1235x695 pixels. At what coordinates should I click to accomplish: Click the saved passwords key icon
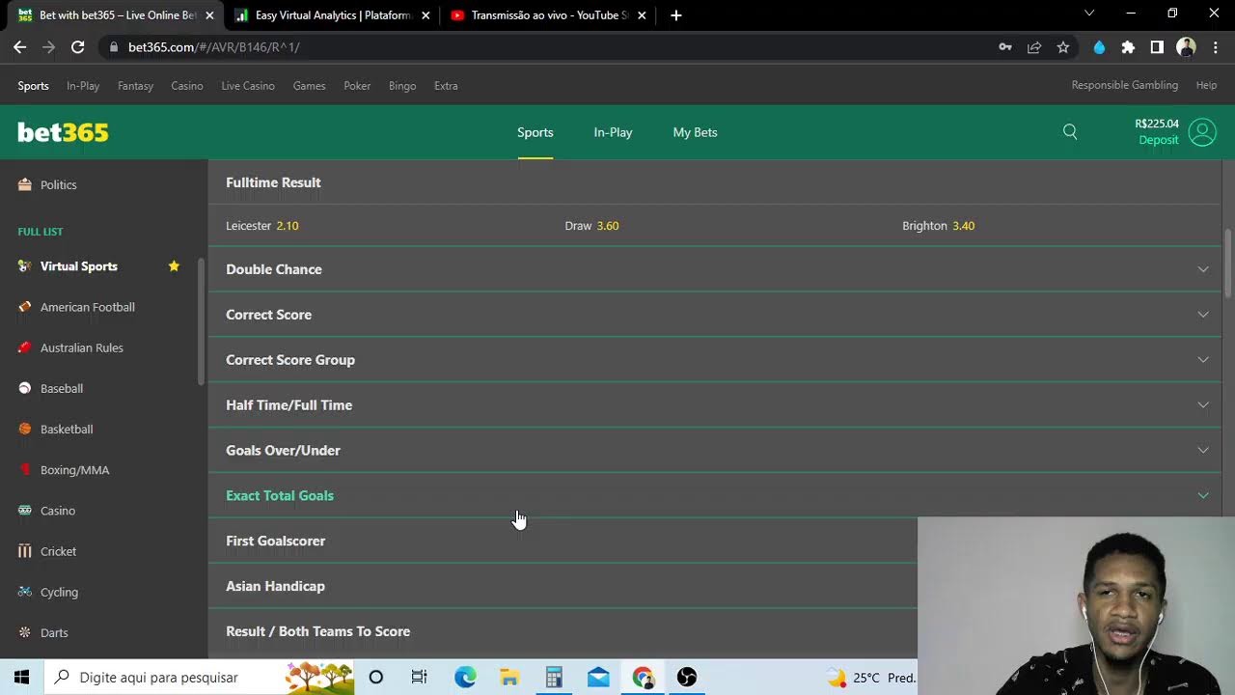1005,46
